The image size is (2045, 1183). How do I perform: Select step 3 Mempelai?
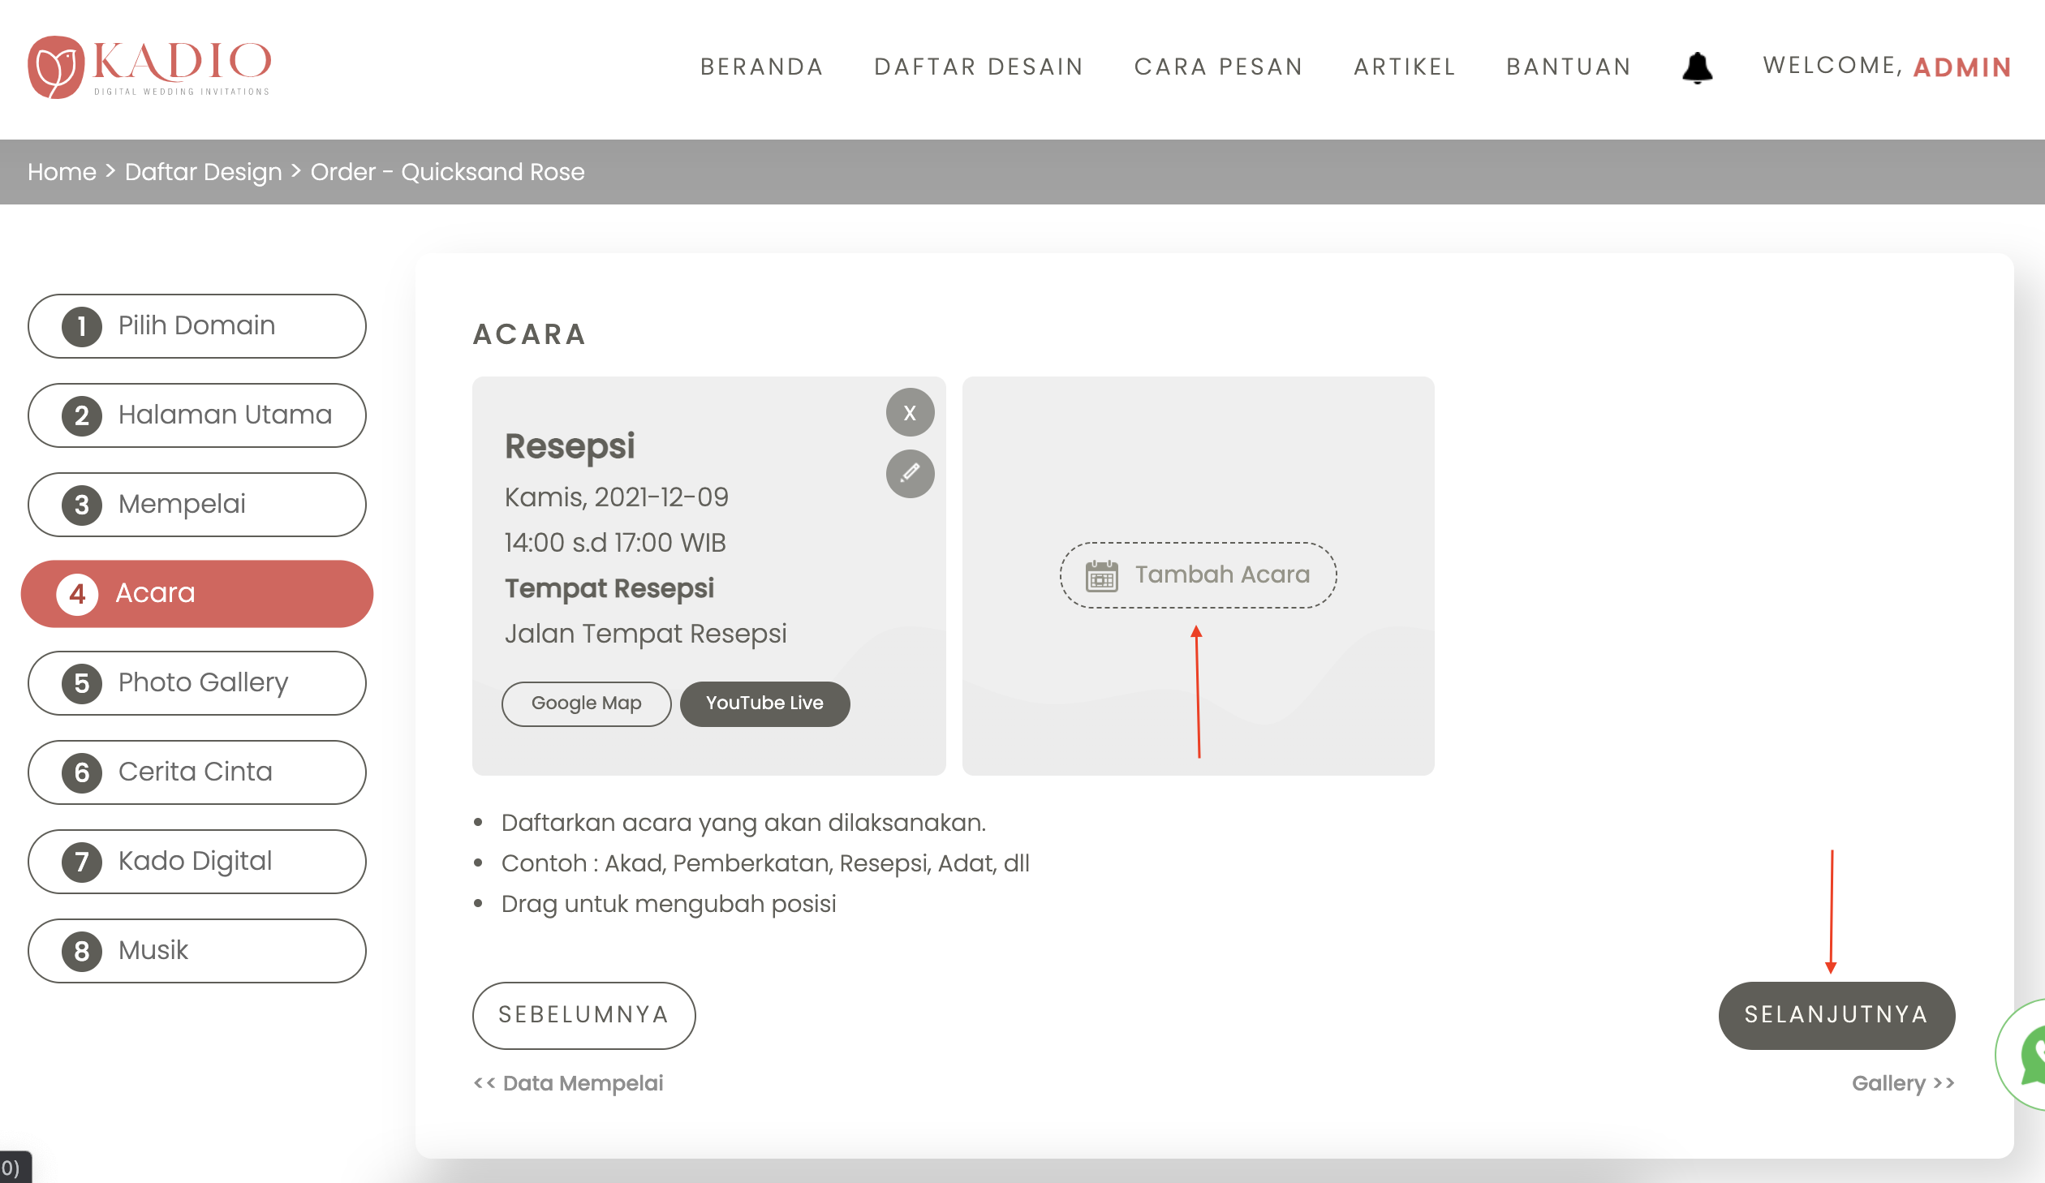pos(197,505)
